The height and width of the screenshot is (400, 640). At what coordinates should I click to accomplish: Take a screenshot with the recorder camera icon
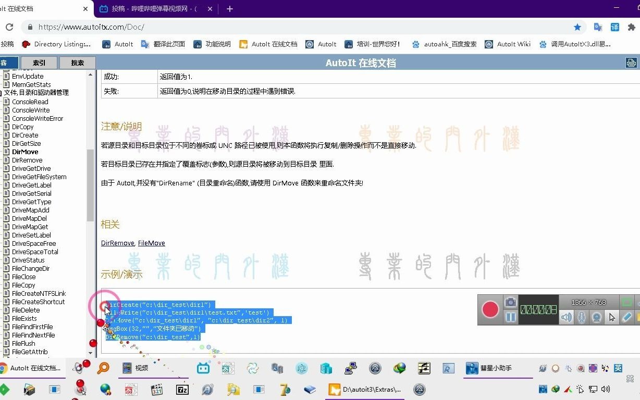coord(510,302)
